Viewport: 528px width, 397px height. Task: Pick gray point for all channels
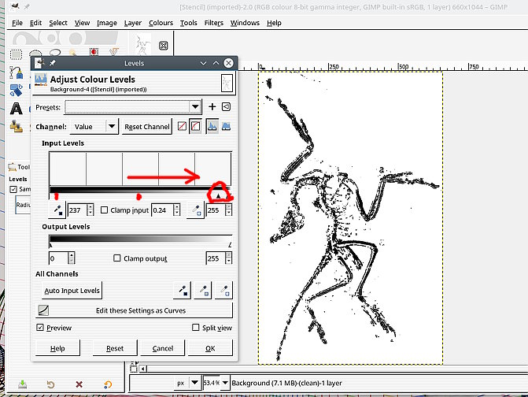(205, 291)
